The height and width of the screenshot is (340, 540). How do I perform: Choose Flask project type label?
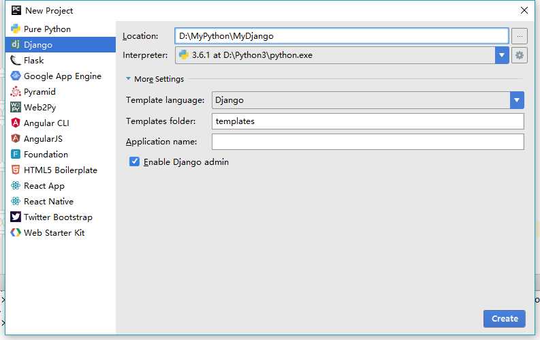(34, 60)
